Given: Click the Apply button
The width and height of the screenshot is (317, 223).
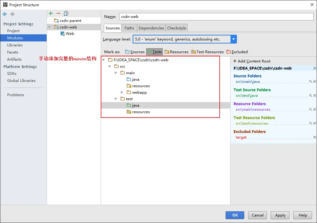Looking at the screenshot, I should [x=280, y=215].
